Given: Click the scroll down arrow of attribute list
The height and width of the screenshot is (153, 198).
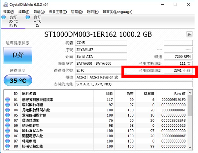Looking at the screenshot, I should [190, 147].
